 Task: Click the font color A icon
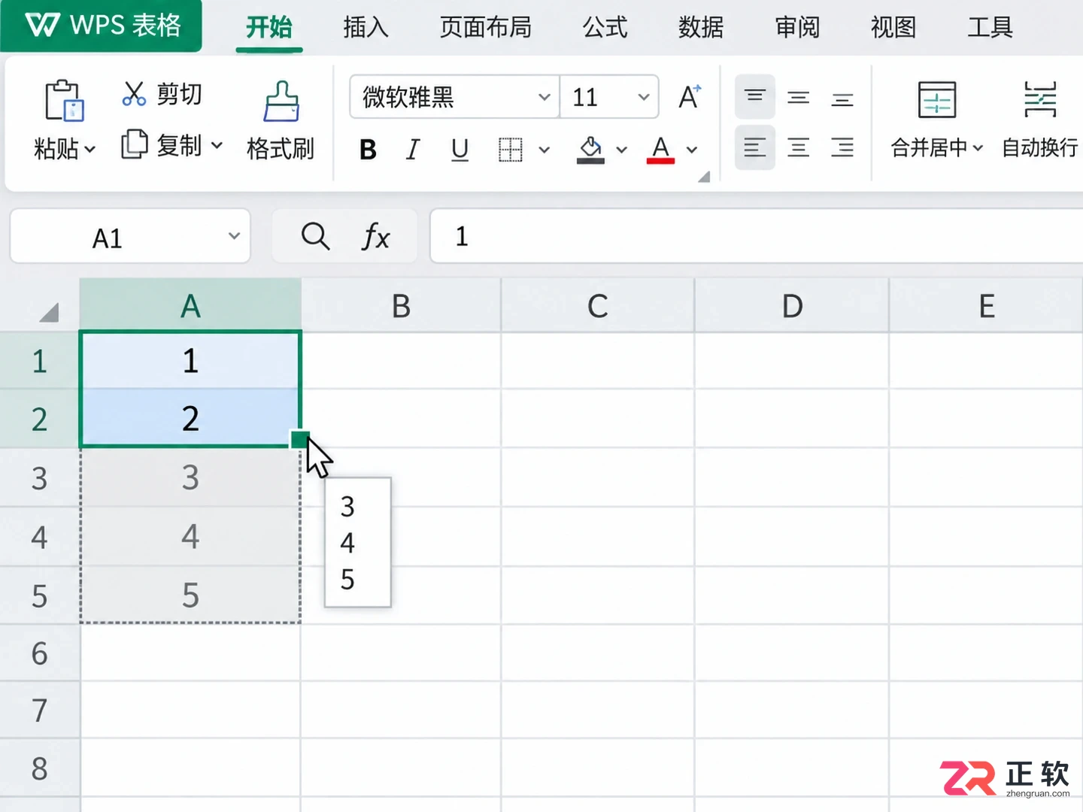click(660, 150)
